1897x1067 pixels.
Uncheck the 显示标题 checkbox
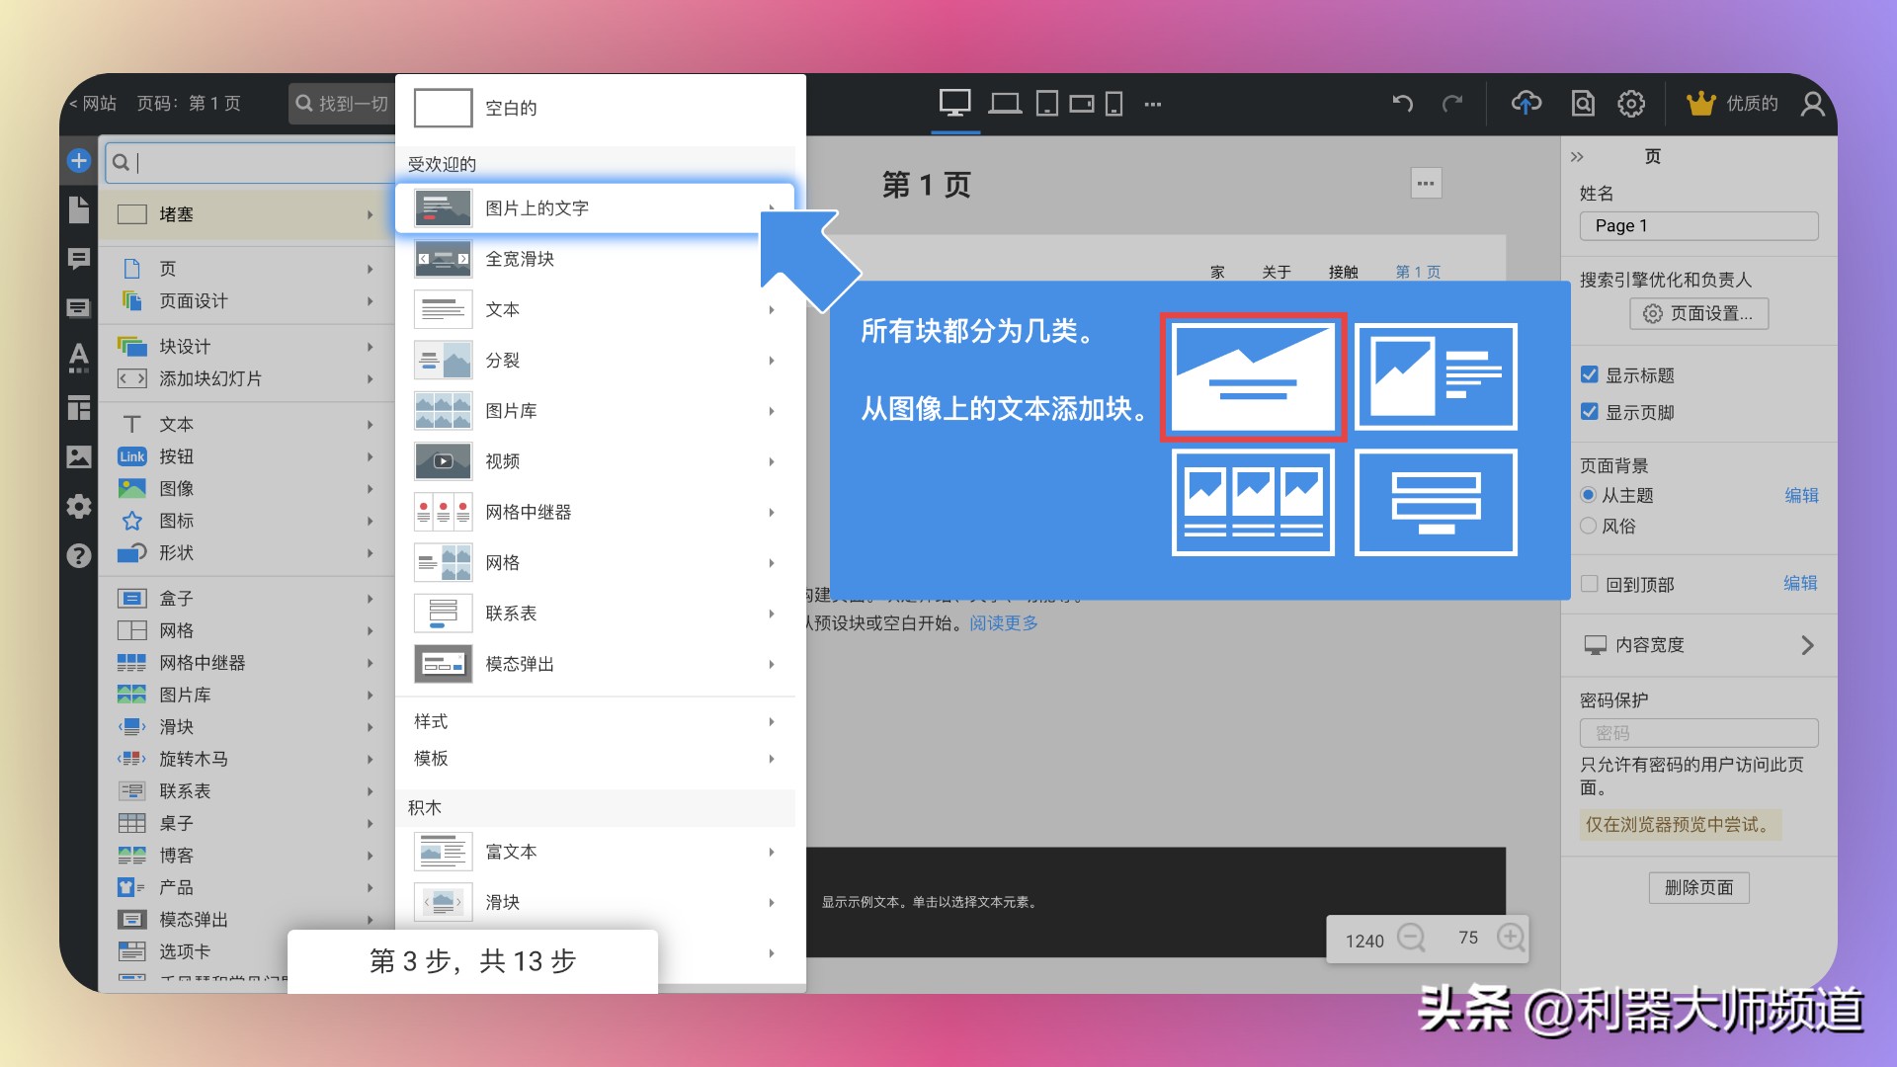point(1589,374)
